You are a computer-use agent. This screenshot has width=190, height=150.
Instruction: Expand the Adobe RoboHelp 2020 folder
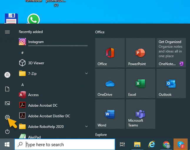86,126
